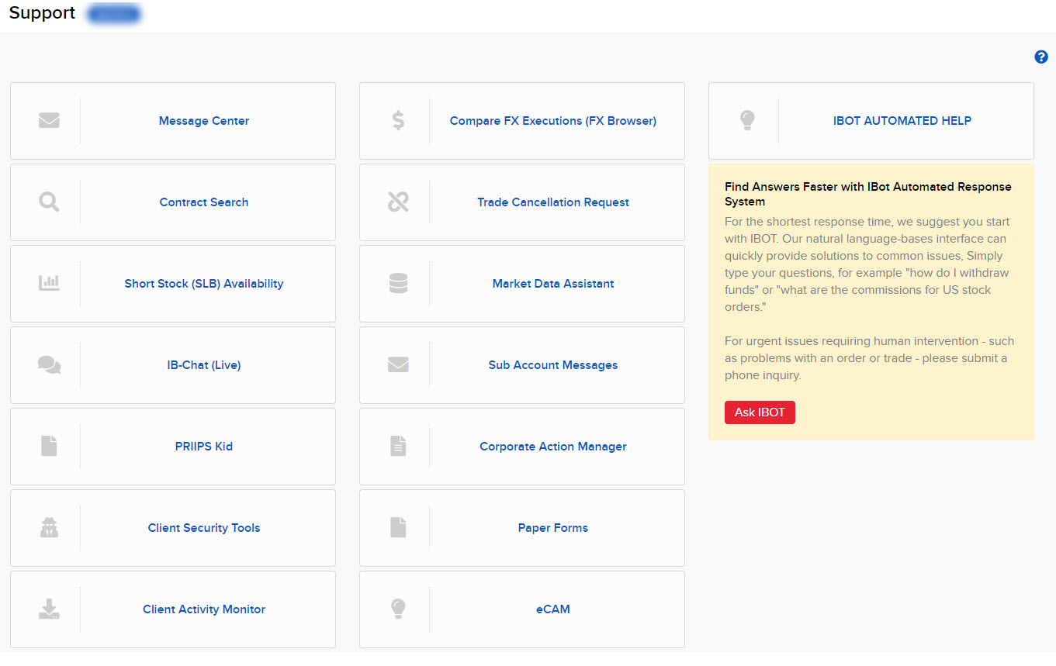
Task: Open help via the question mark icon
Action: pyautogui.click(x=1040, y=57)
